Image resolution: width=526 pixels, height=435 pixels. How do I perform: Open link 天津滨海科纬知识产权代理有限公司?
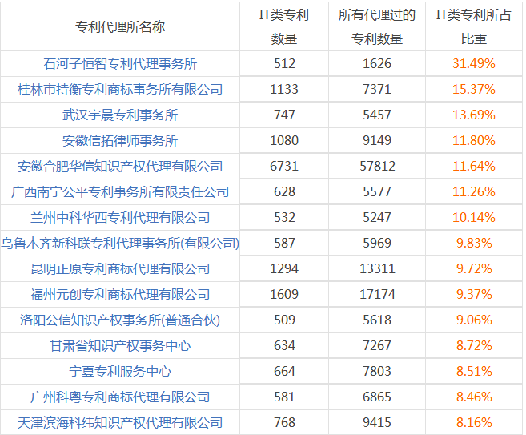click(120, 422)
